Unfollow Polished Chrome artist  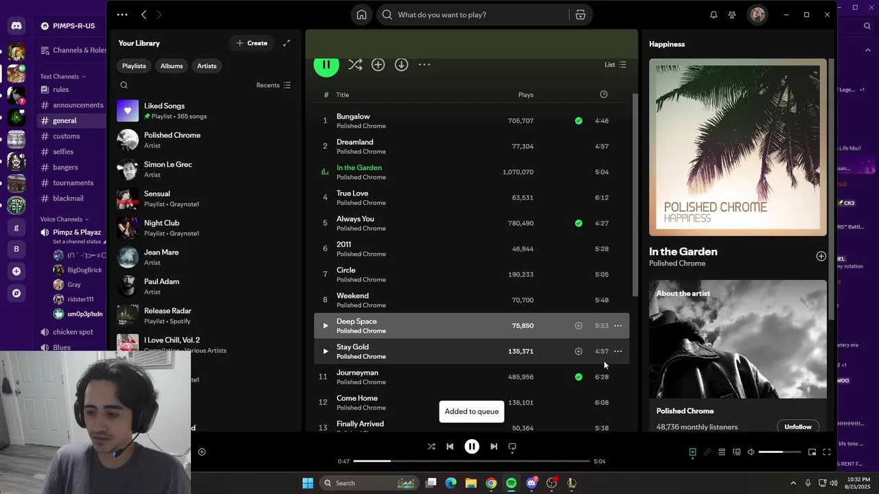coord(798,427)
